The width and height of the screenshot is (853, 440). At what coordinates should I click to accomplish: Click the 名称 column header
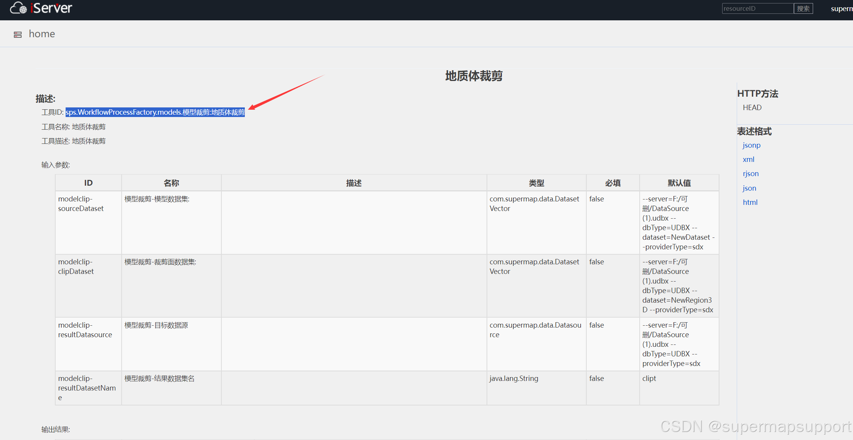[x=171, y=183]
